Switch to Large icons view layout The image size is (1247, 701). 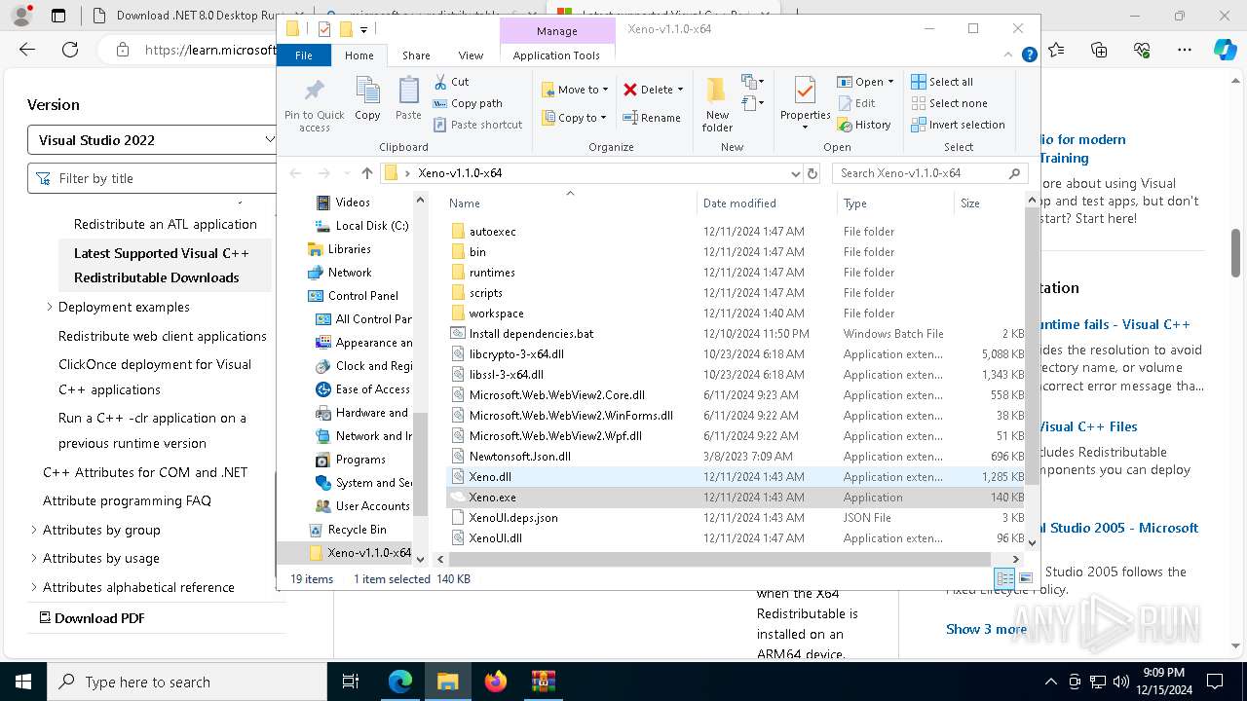(1024, 578)
